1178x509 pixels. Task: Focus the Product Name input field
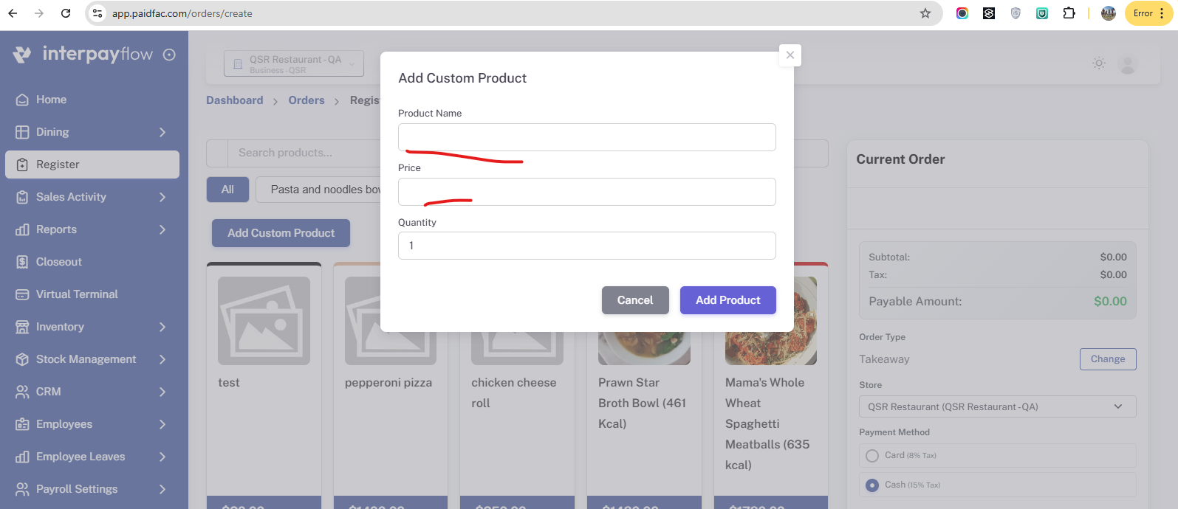587,137
